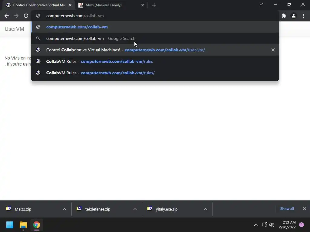The width and height of the screenshot is (310, 232).
Task: Open the Control Collaborative Virtual Machines suggestion
Action: [155, 50]
